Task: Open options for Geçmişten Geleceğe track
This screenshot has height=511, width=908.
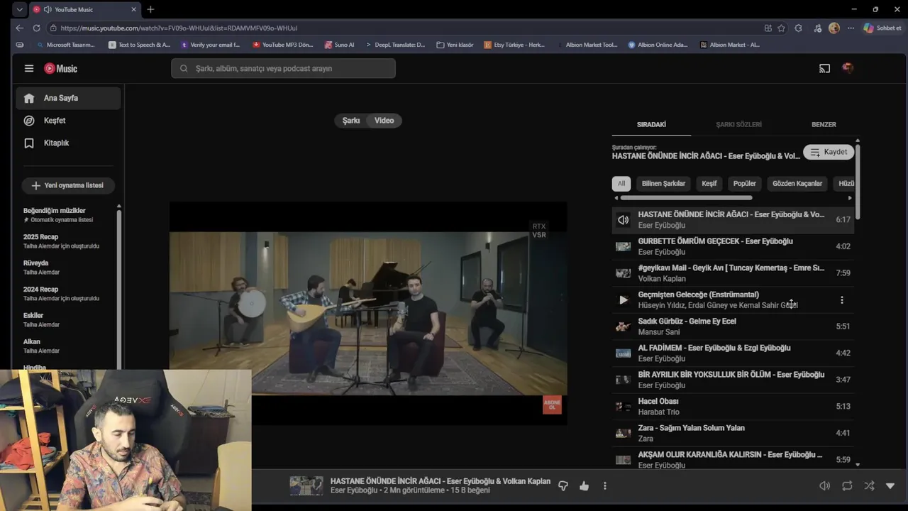Action: tap(842, 300)
